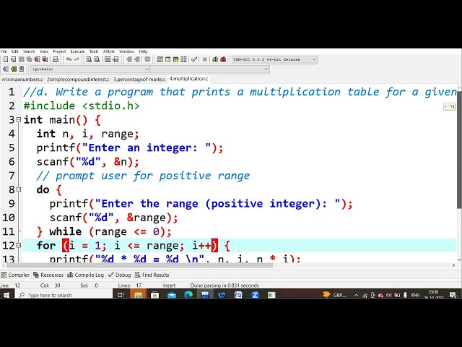Image resolution: width=462 pixels, height=347 pixels.
Task: Switch to the 2simplecompoundinterest.c tab
Action: pos(78,80)
